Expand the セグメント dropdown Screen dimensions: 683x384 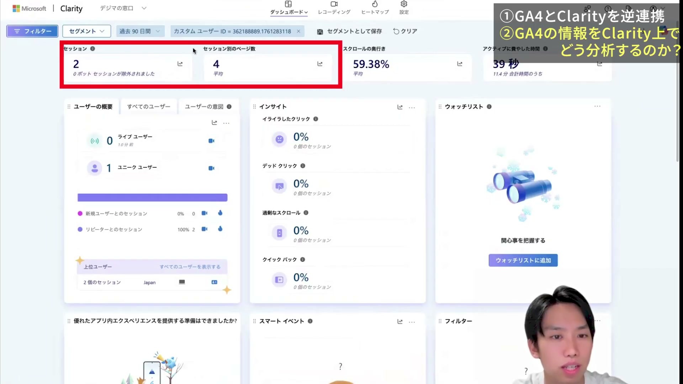coord(86,31)
